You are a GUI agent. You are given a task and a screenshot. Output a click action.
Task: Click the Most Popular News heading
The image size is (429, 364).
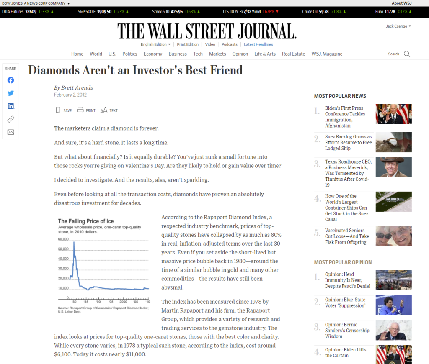click(x=340, y=96)
